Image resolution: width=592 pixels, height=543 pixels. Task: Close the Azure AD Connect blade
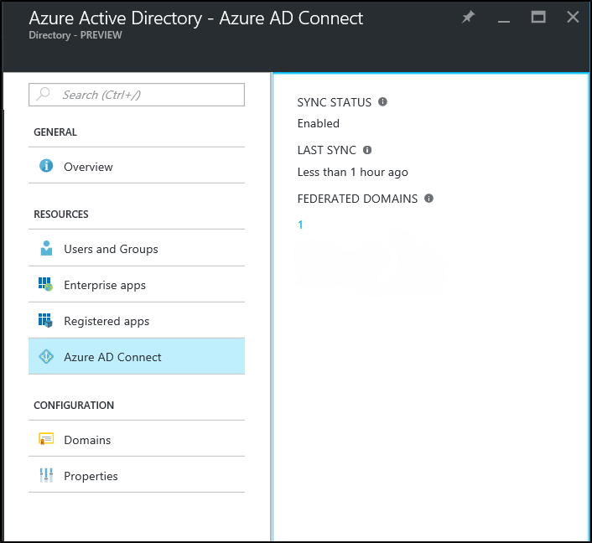coord(573,17)
